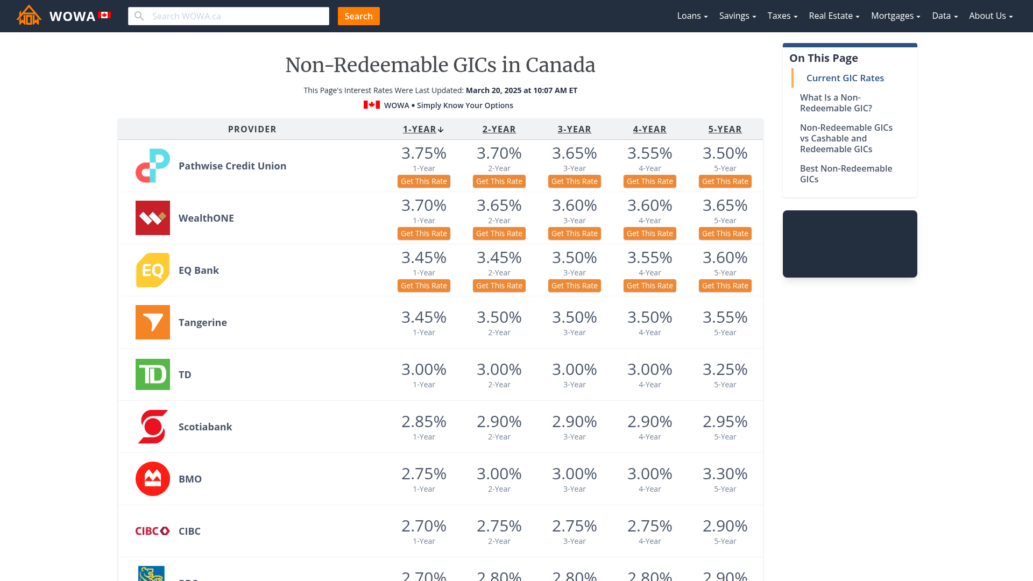Click the CIBC logo
The height and width of the screenshot is (581, 1033).
click(153, 531)
